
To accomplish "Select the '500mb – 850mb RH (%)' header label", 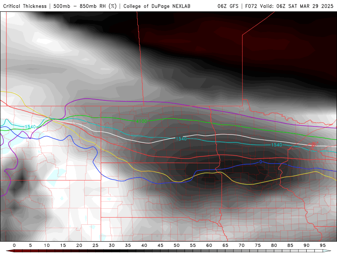I will pyautogui.click(x=85, y=6).
